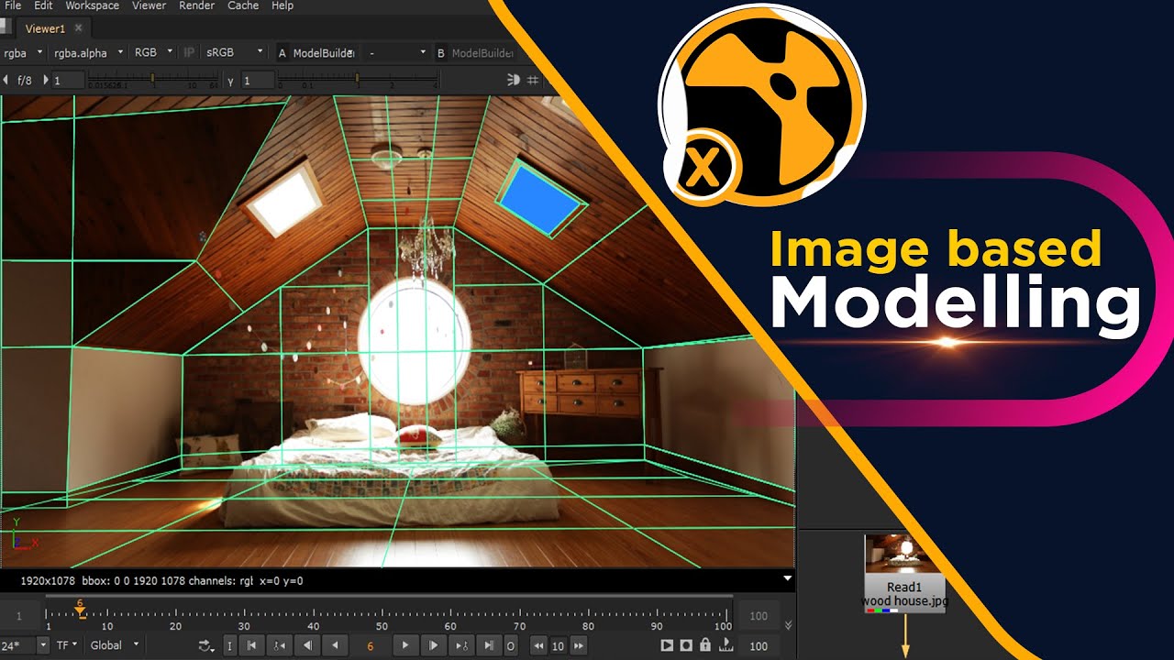
Task: Open the Edit menu
Action: [x=43, y=5]
